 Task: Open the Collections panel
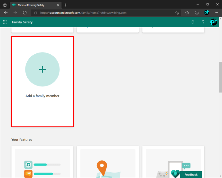pos(197,13)
